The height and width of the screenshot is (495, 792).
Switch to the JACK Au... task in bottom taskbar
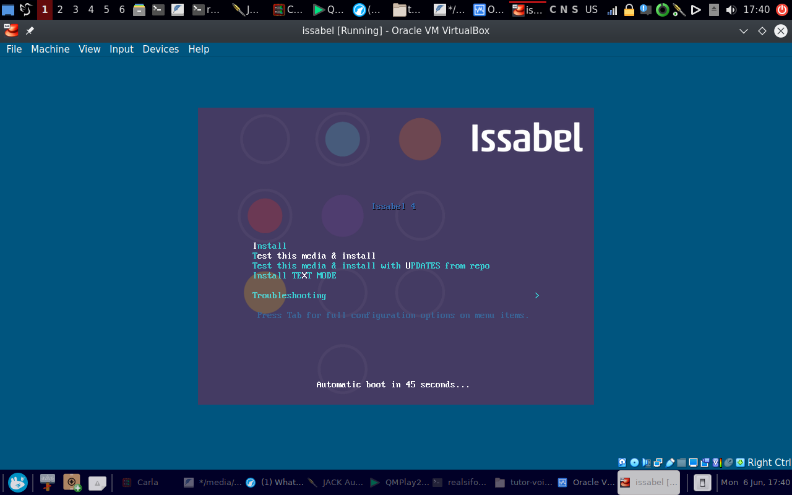[x=336, y=482]
